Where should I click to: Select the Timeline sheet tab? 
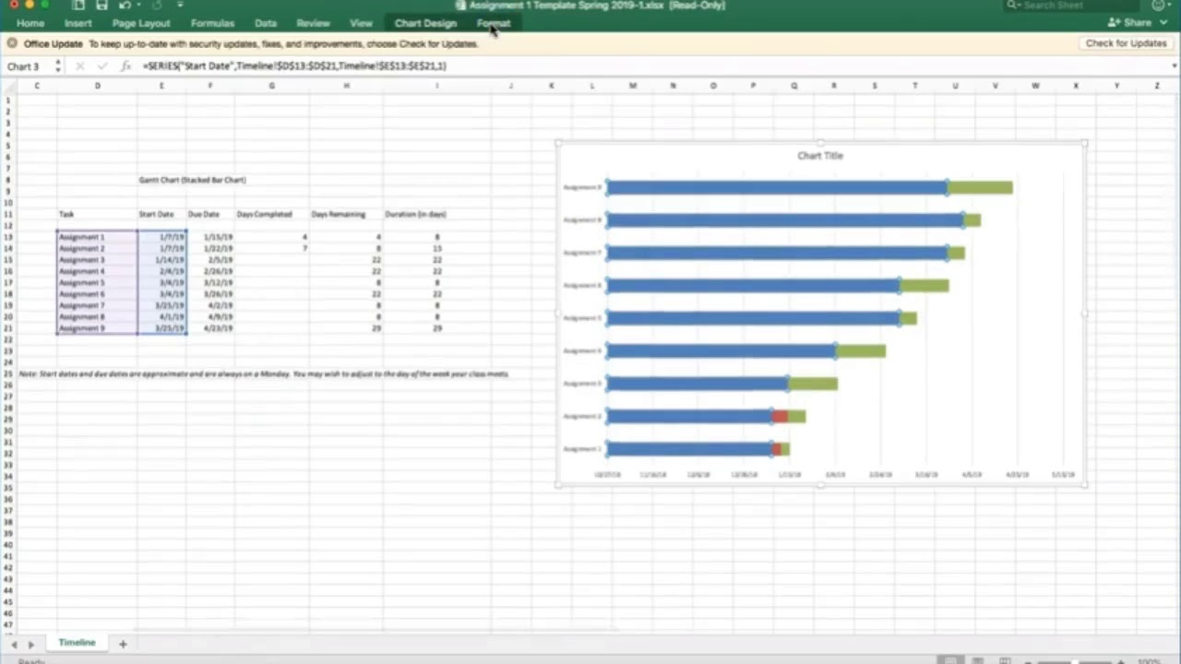[77, 643]
